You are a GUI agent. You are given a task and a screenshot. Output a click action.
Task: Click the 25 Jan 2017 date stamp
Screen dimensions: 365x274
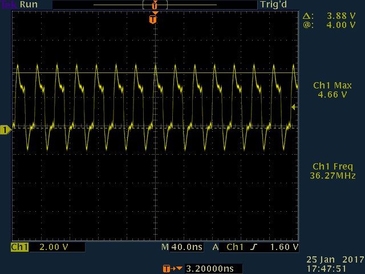335,260
